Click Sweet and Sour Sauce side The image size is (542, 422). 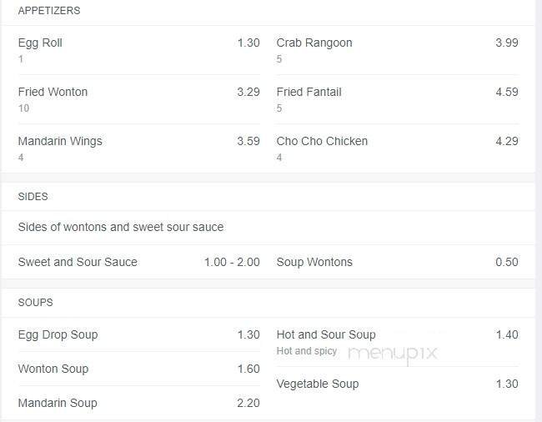click(x=78, y=263)
